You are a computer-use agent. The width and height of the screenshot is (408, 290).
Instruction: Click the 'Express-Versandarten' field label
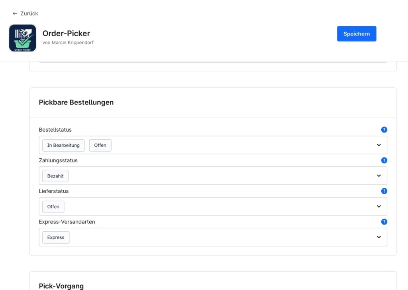tap(67, 222)
